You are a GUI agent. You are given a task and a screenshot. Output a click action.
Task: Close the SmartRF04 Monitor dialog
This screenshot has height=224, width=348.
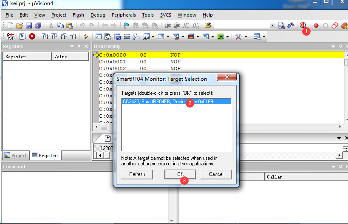226,77
